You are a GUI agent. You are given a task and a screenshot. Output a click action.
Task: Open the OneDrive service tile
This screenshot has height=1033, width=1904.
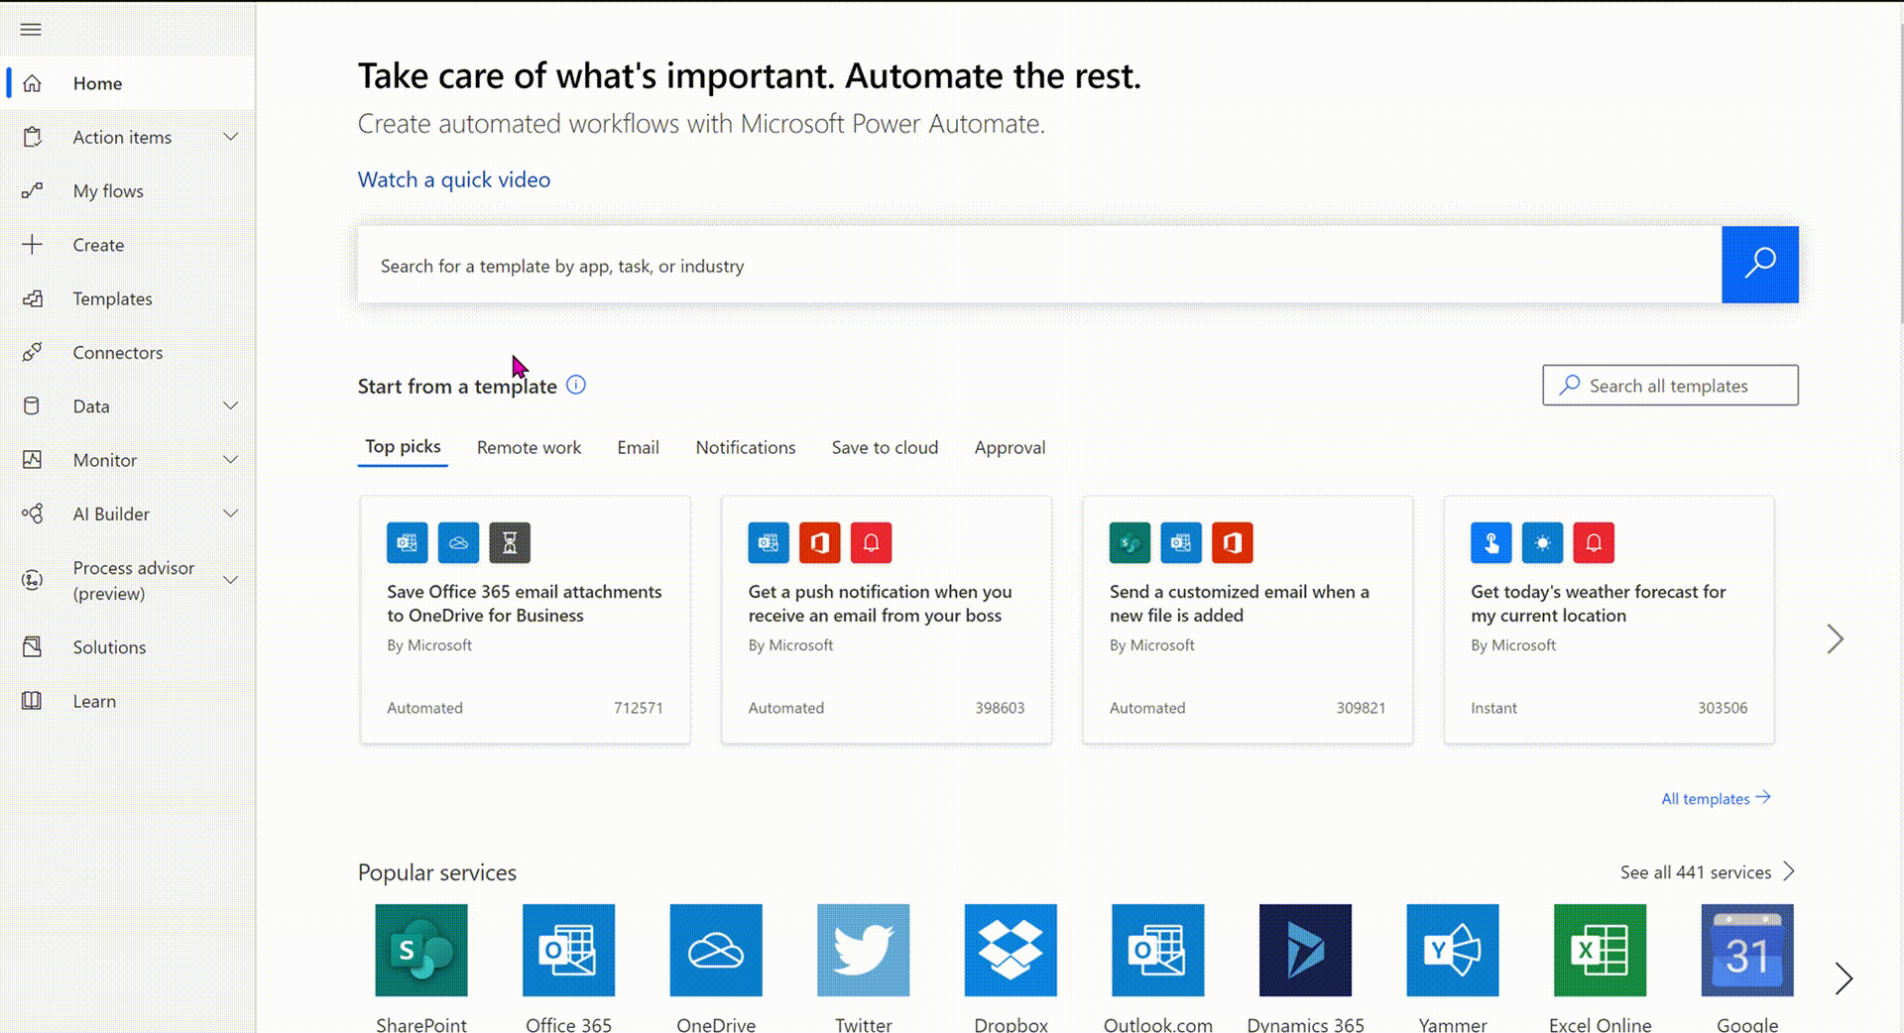click(x=716, y=950)
